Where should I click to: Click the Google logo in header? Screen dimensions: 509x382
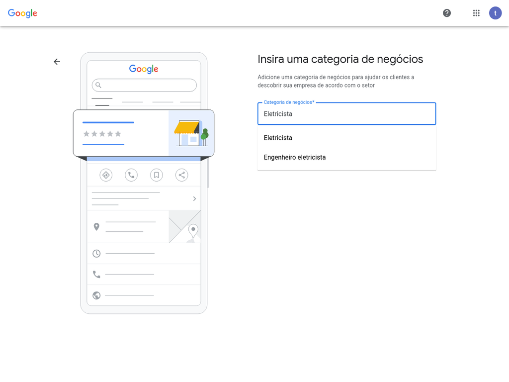click(23, 13)
